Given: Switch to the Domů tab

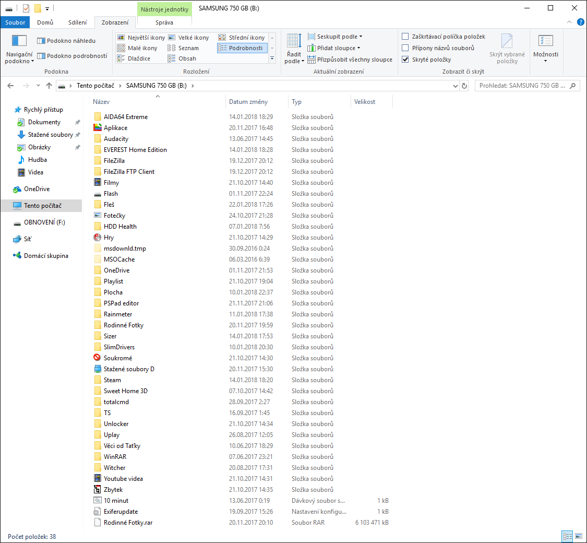Looking at the screenshot, I should [x=45, y=22].
